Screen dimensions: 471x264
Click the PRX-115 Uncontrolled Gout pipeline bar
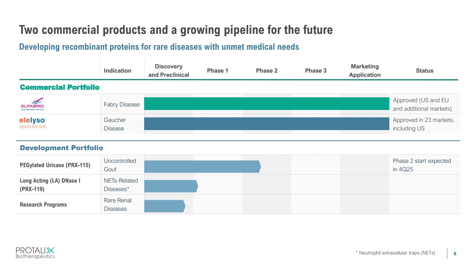click(202, 166)
